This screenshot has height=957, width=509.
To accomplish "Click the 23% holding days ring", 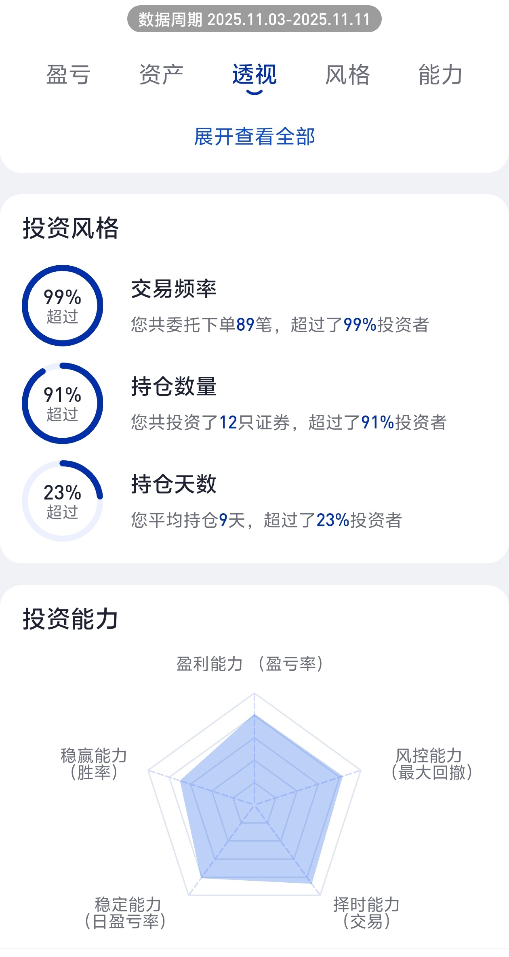I will pyautogui.click(x=63, y=501).
